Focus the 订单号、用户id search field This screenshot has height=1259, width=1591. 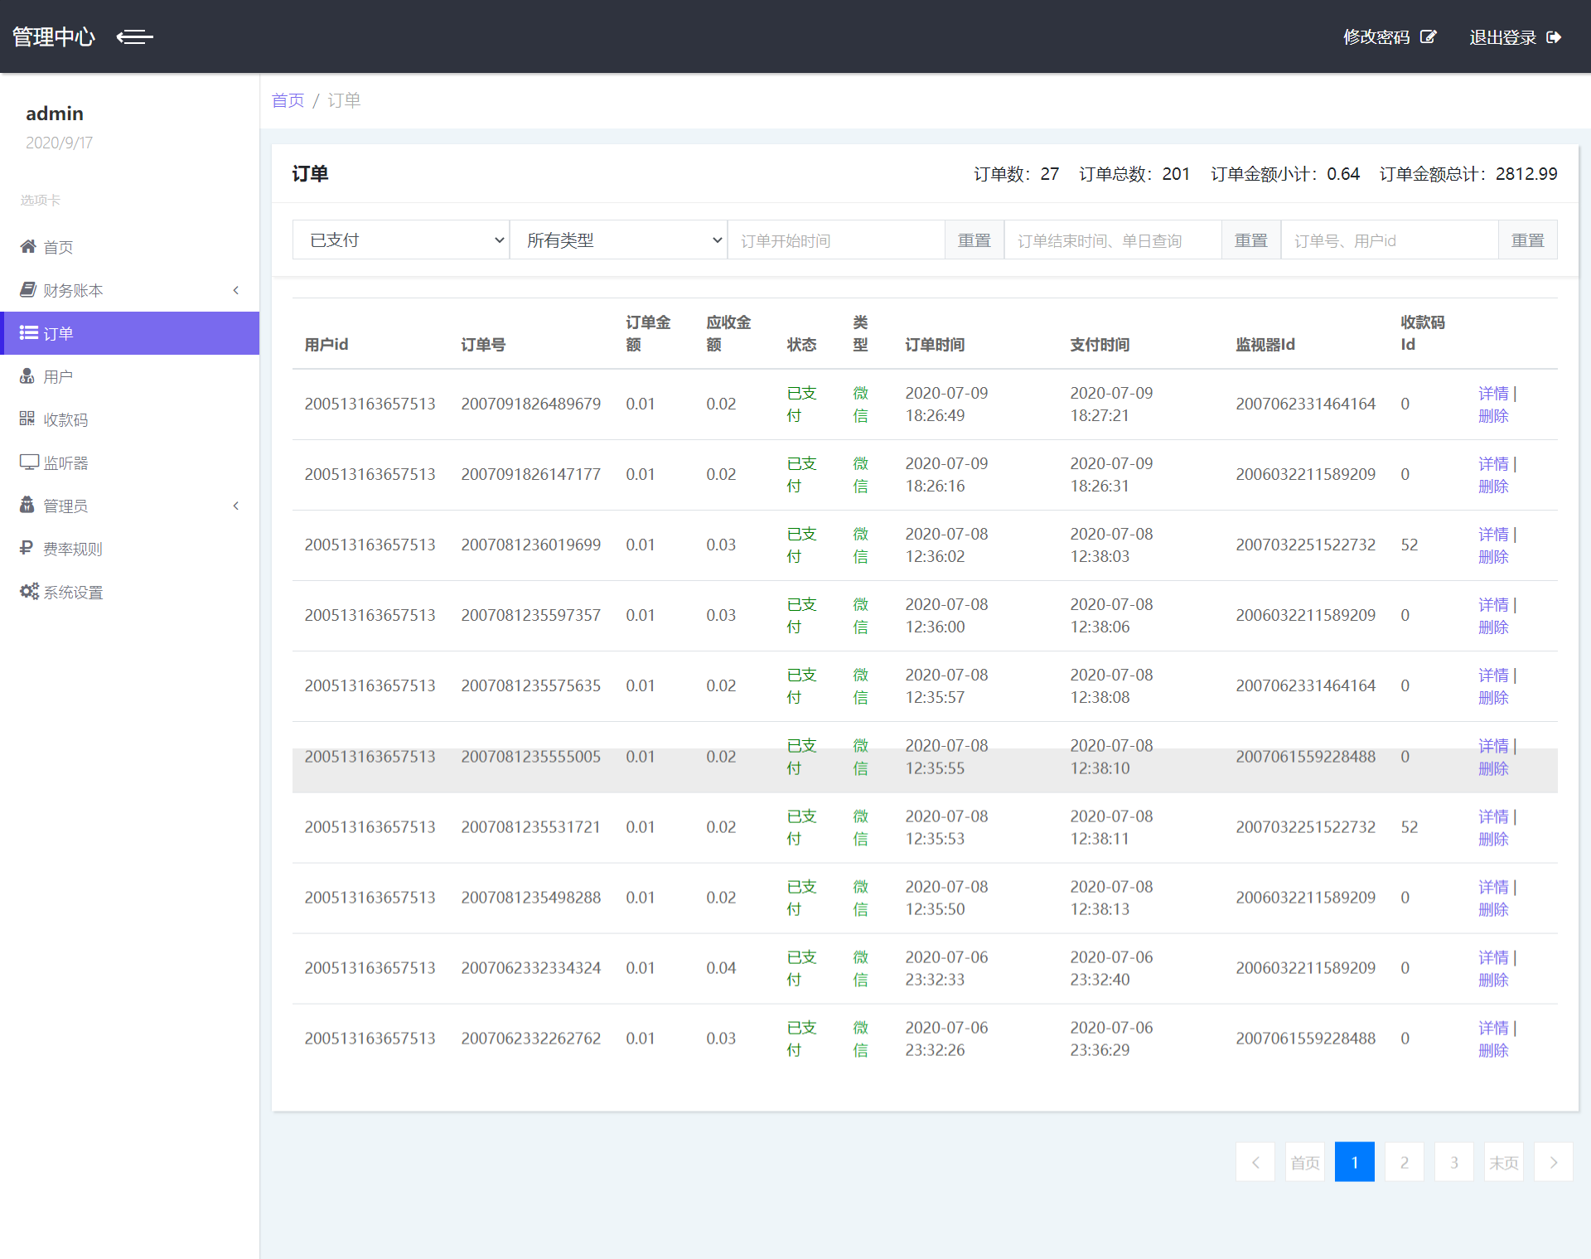pyautogui.click(x=1389, y=240)
